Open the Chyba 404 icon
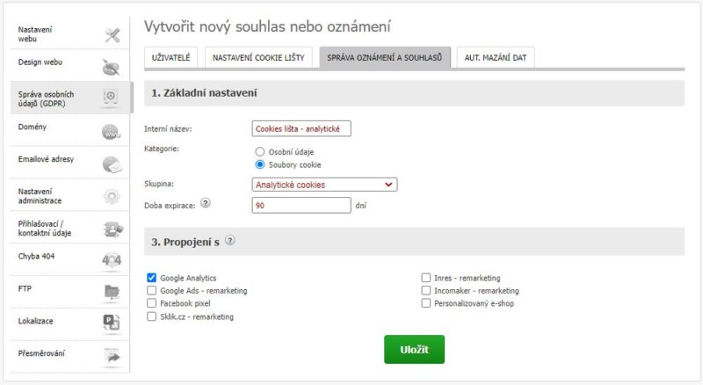 click(x=112, y=260)
